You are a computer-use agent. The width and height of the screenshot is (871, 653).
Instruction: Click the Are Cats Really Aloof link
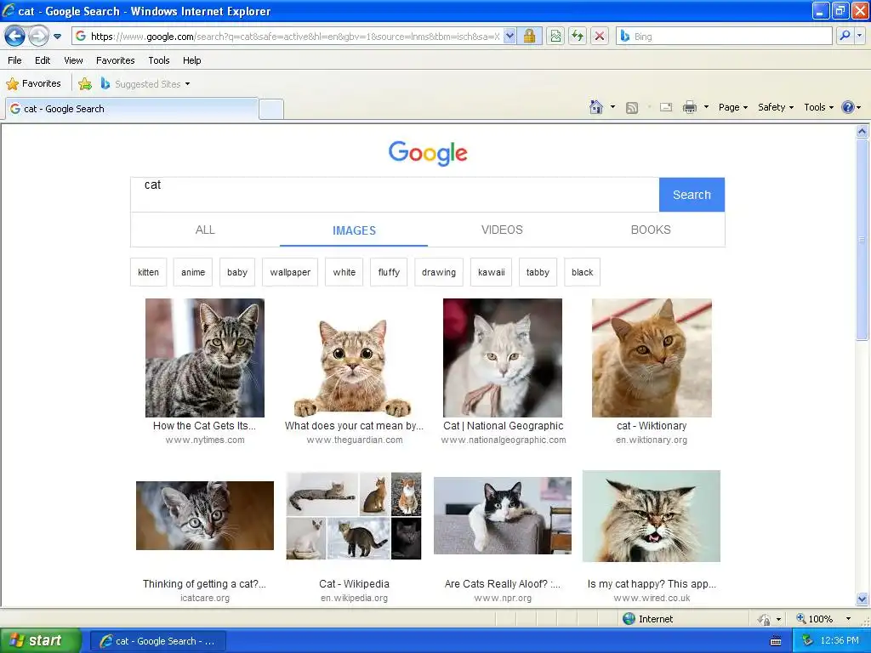(502, 583)
